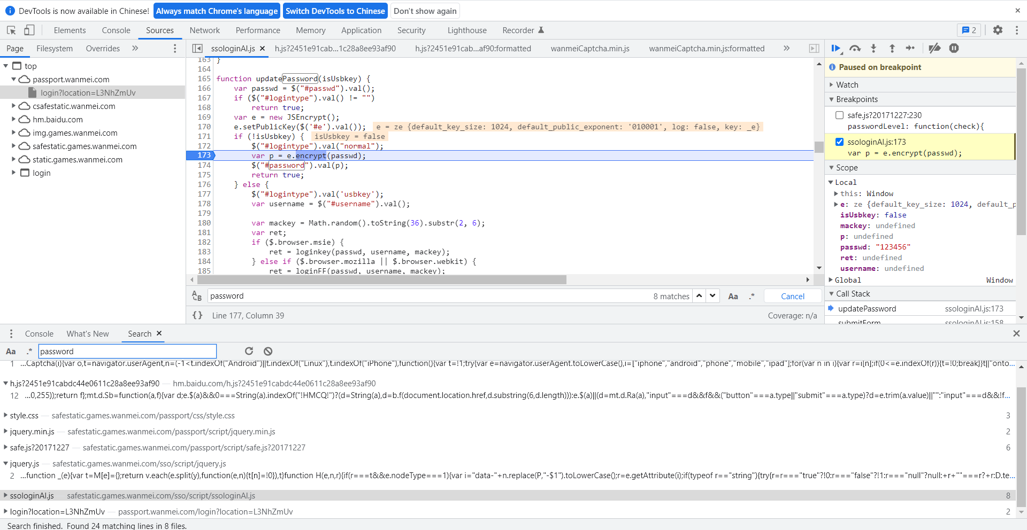The width and height of the screenshot is (1027, 530).
Task: Open the drawer three-dot menu
Action: coord(11,334)
